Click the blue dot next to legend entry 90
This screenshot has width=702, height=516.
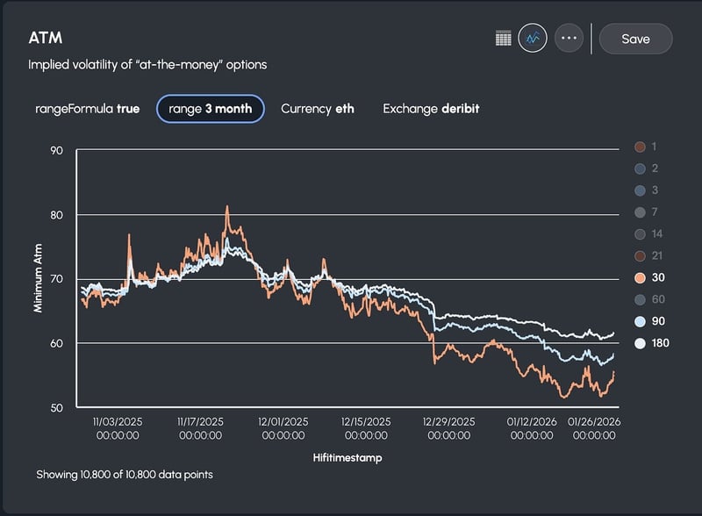[x=640, y=319]
